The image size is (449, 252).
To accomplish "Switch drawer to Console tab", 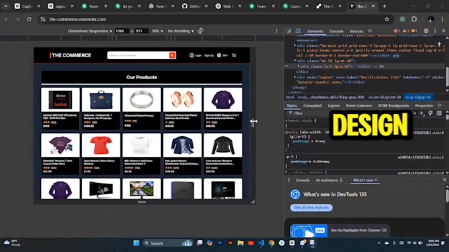I will click(x=302, y=180).
